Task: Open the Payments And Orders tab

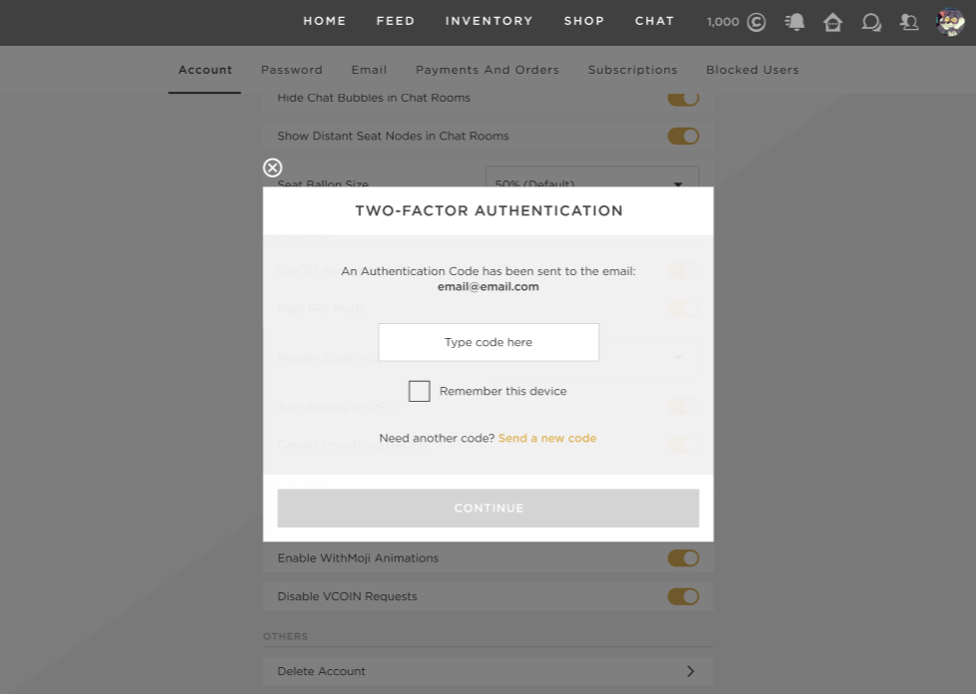Action: pos(487,70)
